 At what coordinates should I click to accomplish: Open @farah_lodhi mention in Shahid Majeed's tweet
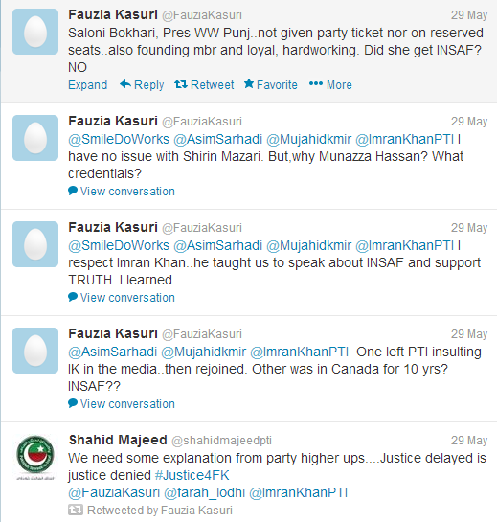(204, 492)
